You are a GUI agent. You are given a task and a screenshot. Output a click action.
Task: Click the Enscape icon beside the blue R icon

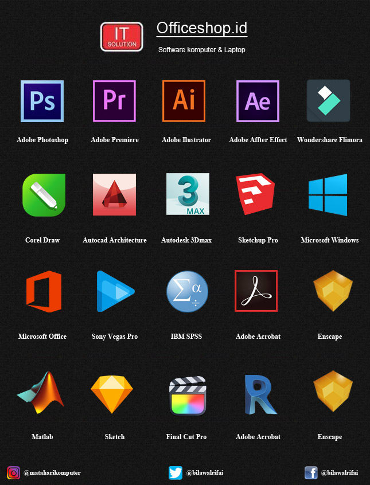(x=333, y=391)
